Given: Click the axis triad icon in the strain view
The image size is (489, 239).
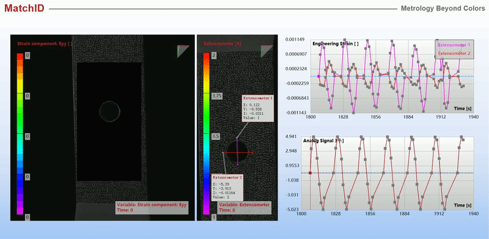Looking at the screenshot, I should point(183,51).
